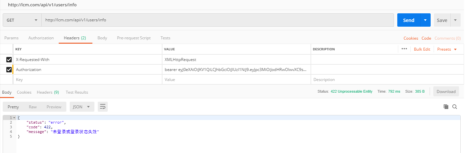The height and width of the screenshot is (153, 465).
Task: Expand the Send button arrow menu
Action: click(425, 20)
